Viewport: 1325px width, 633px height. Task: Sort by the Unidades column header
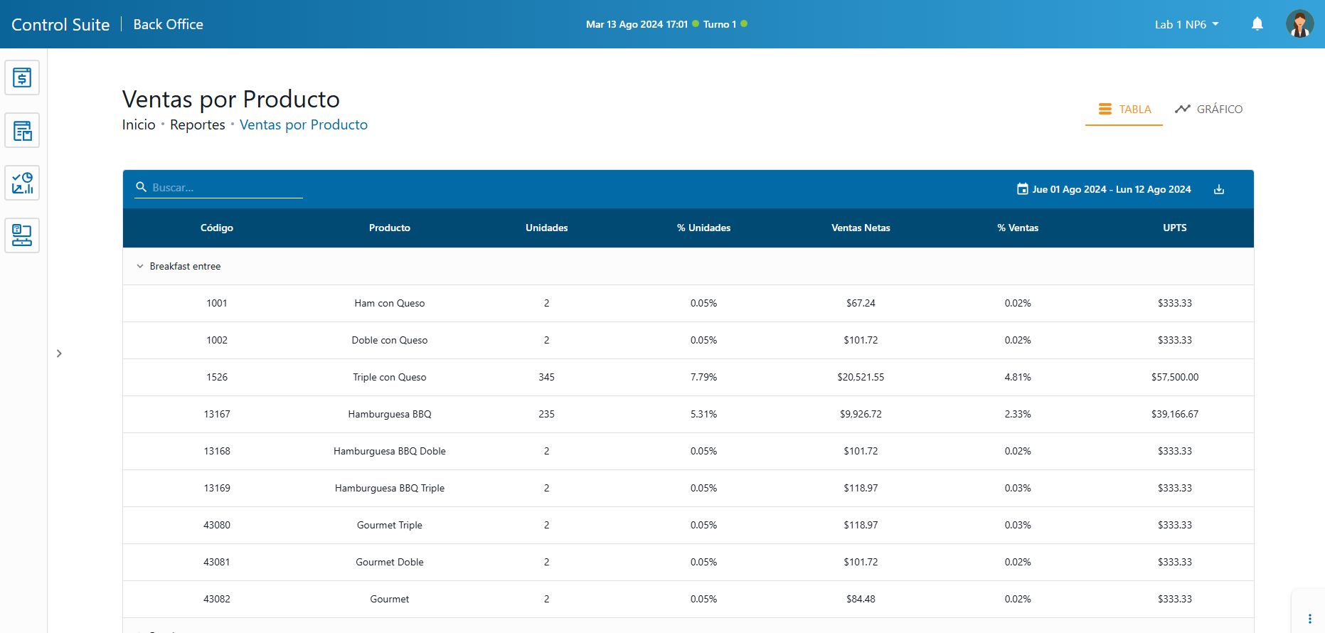tap(546, 228)
